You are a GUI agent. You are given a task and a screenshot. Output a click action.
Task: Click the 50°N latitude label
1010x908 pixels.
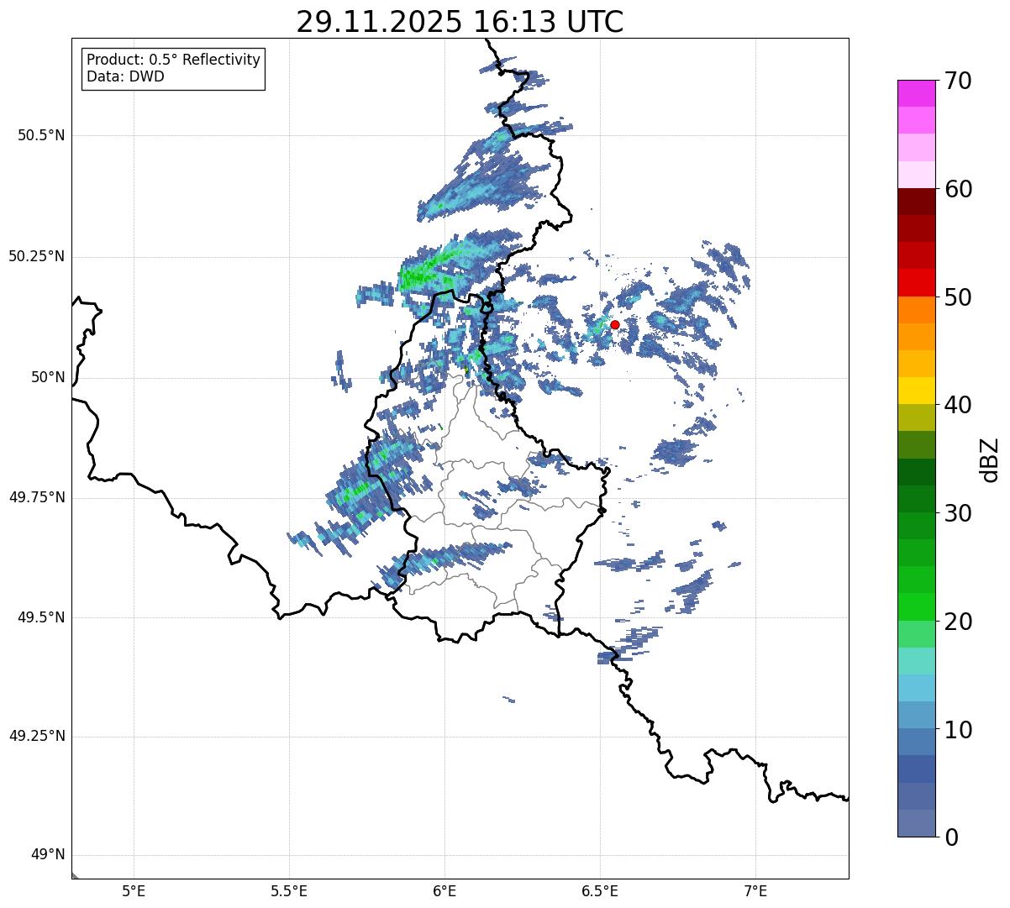coord(48,377)
